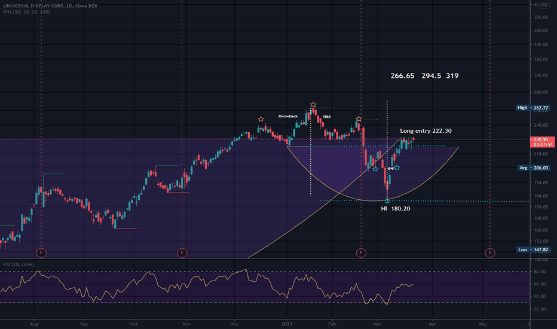Image resolution: width=557 pixels, height=329 pixels.
Task: Open PHL (10, 10, 10, 100) indicator legend
Action: [27, 12]
